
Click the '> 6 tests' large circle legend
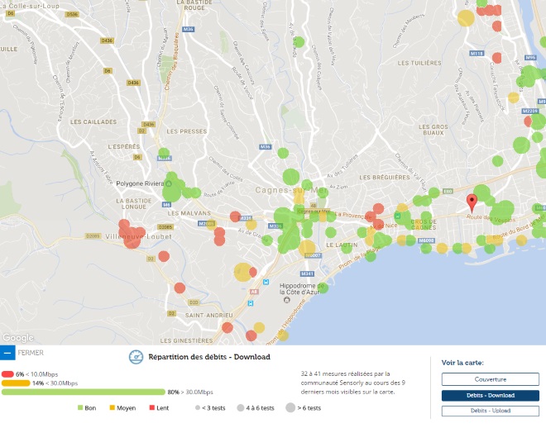point(292,407)
